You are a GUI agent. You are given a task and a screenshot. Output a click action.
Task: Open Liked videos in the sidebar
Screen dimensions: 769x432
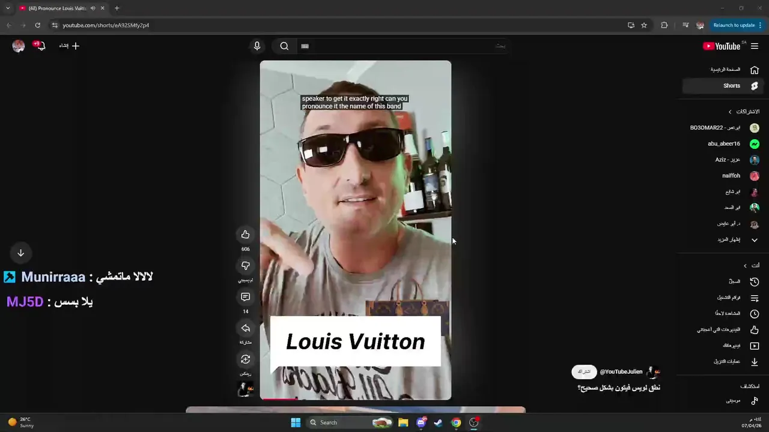724,329
